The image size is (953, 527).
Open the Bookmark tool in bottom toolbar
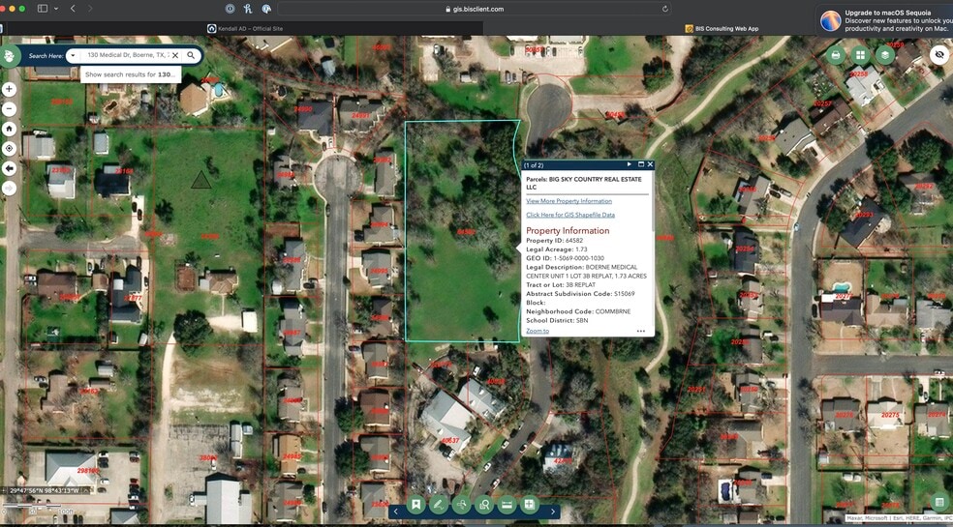coord(415,504)
